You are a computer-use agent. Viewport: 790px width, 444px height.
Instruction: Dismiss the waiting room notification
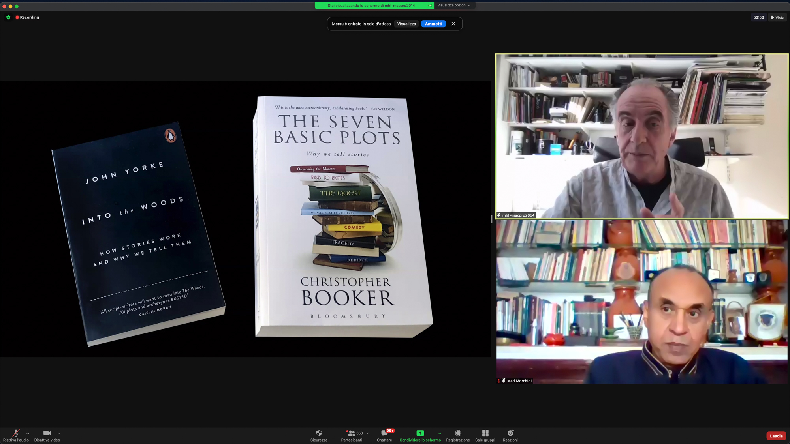453,24
